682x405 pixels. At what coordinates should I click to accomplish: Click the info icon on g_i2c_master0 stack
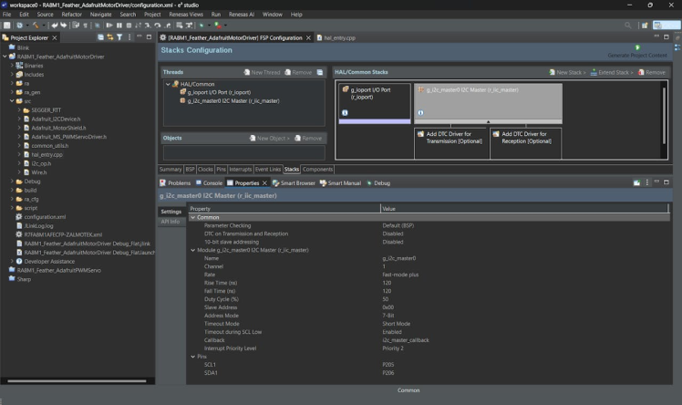click(420, 112)
